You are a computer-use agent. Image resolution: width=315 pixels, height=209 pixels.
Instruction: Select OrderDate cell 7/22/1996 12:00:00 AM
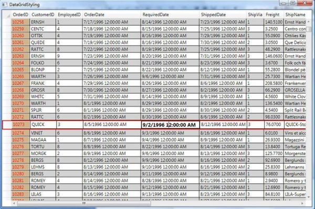(x=111, y=49)
